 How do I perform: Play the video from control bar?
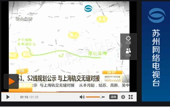point(8,97)
